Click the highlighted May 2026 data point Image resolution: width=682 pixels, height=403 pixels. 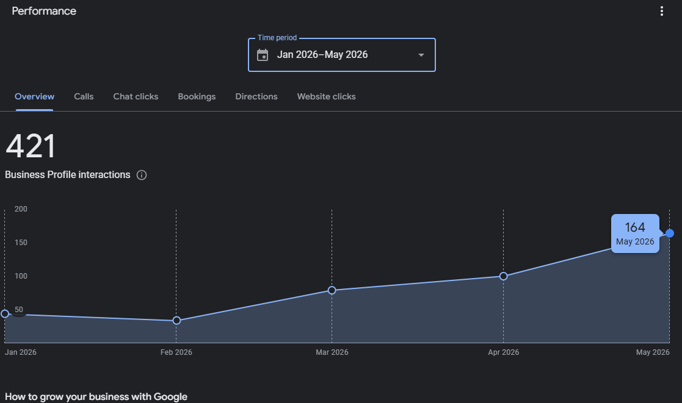click(x=670, y=233)
